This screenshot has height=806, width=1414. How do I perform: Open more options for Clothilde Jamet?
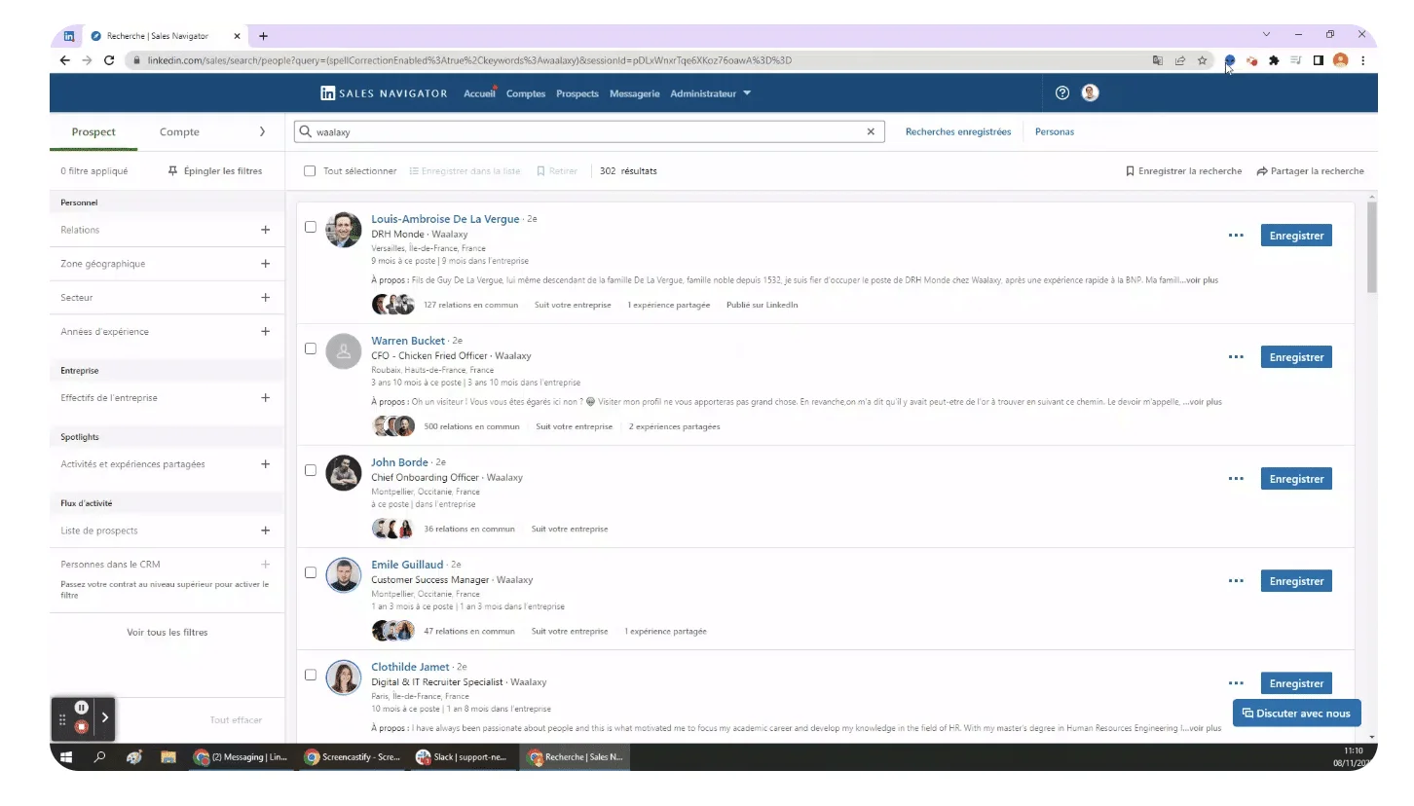1236,683
